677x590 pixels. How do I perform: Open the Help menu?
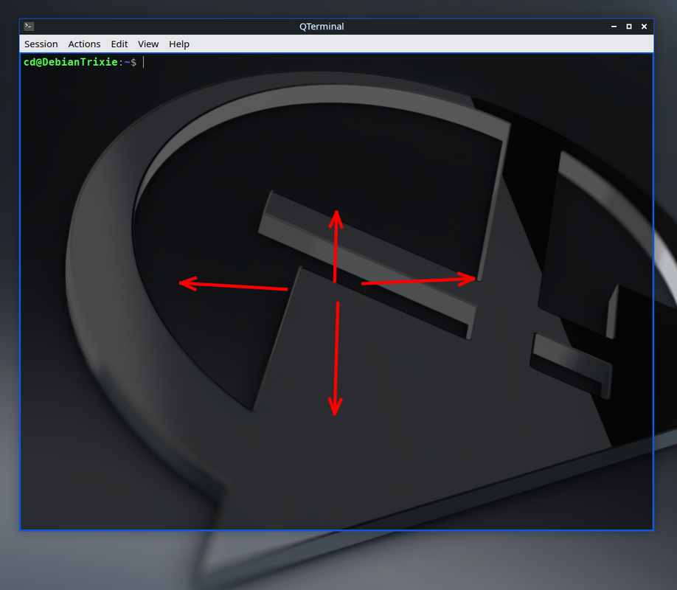(x=179, y=44)
